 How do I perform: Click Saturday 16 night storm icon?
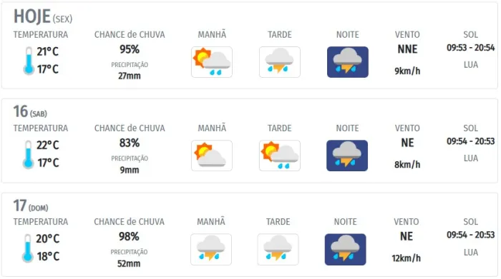click(x=347, y=156)
